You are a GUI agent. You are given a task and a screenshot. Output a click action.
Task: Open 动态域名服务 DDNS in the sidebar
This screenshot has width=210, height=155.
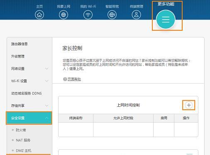(27, 93)
